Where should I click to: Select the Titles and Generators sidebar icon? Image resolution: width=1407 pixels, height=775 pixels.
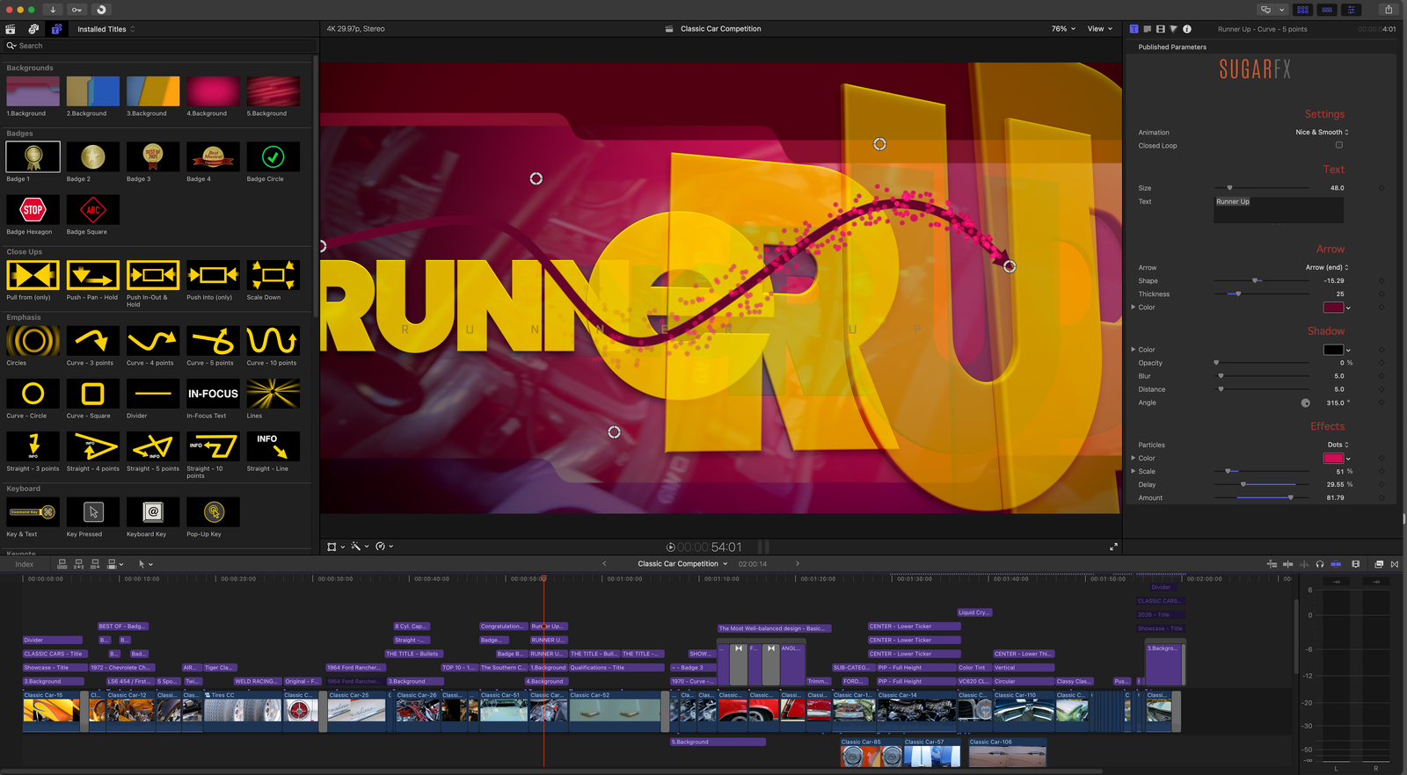[x=56, y=29]
